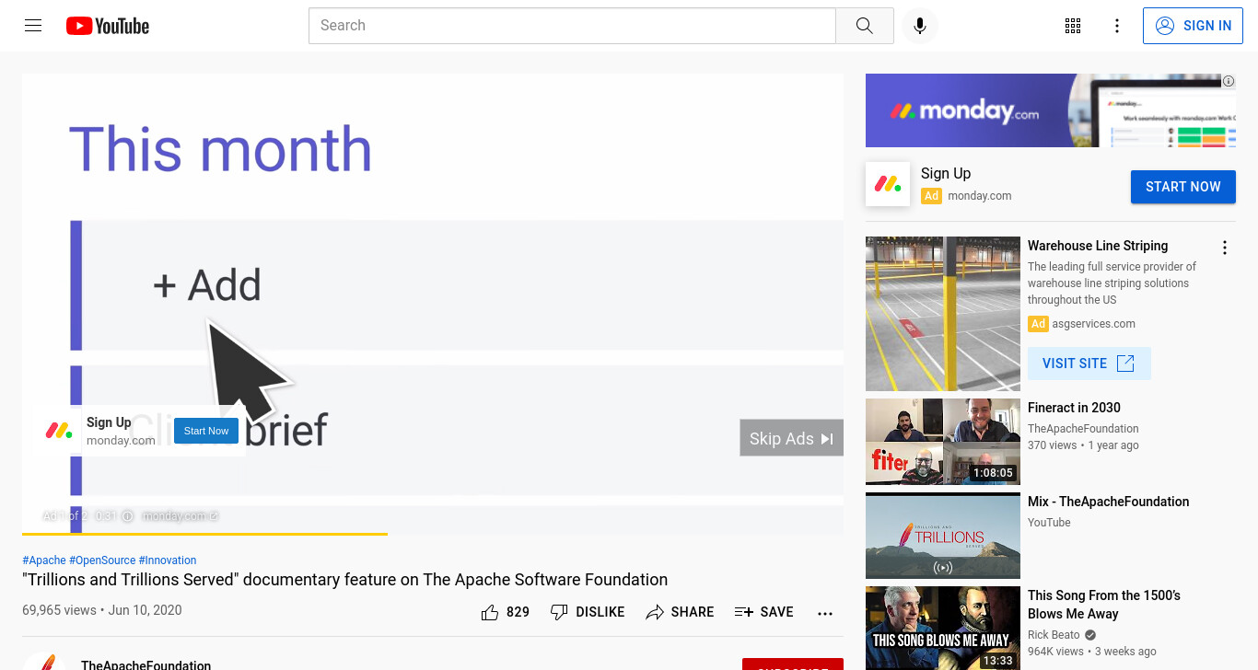This screenshot has height=670, width=1258.
Task: Click the SIGN IN button
Action: tap(1194, 26)
